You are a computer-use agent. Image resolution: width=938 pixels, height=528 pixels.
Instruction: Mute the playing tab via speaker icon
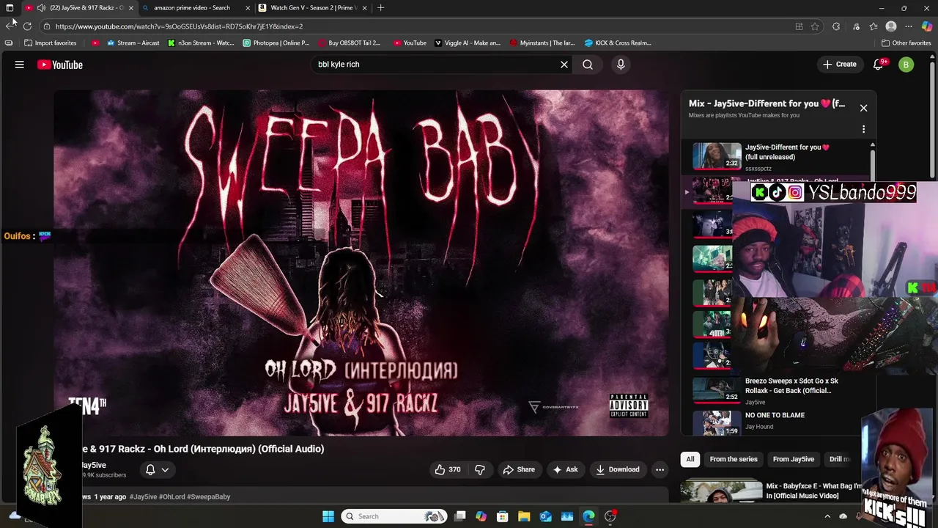42,8
